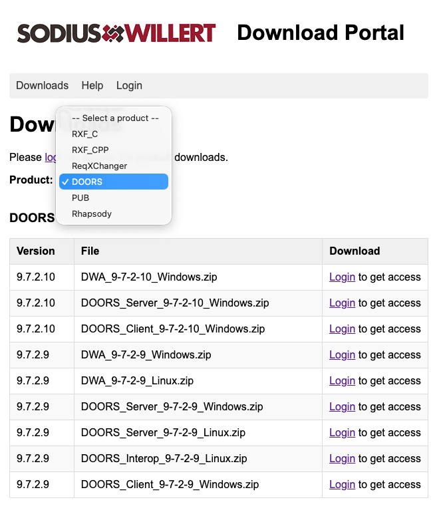
Task: Open the Help navigation item
Action: click(x=92, y=86)
